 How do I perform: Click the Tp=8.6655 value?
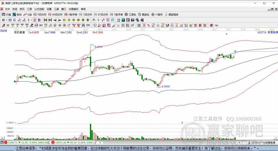pos(33,33)
